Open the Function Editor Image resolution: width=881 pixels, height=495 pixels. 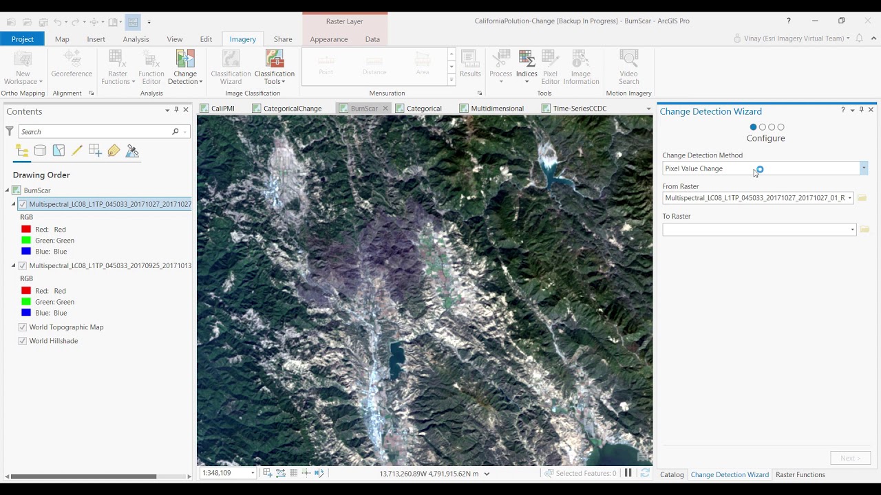click(x=151, y=67)
